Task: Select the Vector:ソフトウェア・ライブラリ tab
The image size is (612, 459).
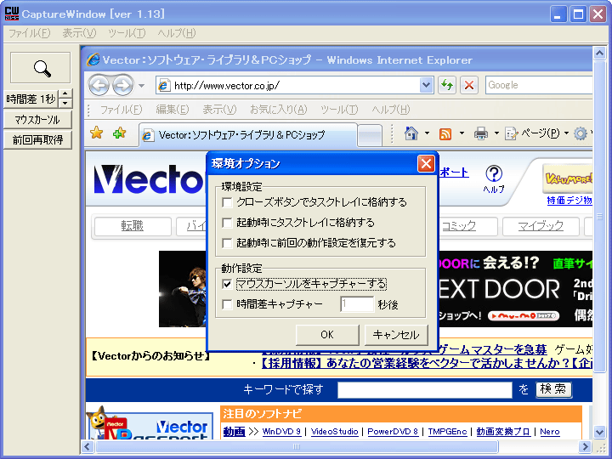Action: pyautogui.click(x=248, y=135)
